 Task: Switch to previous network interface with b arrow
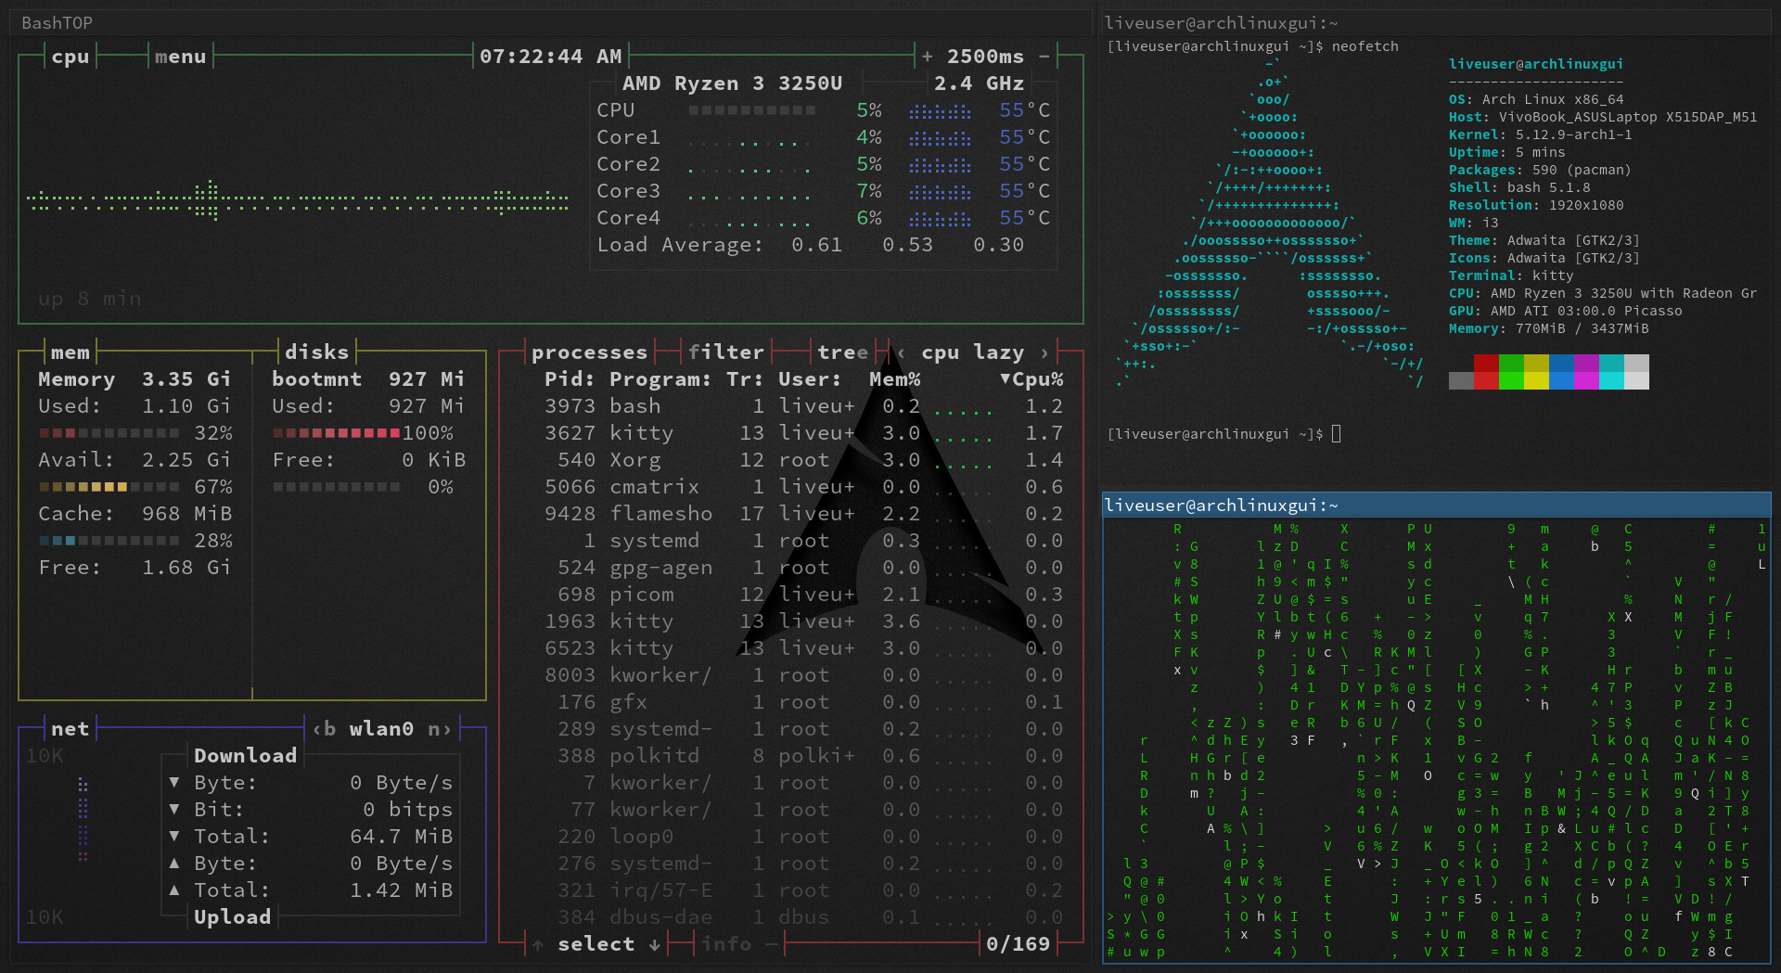pos(324,728)
